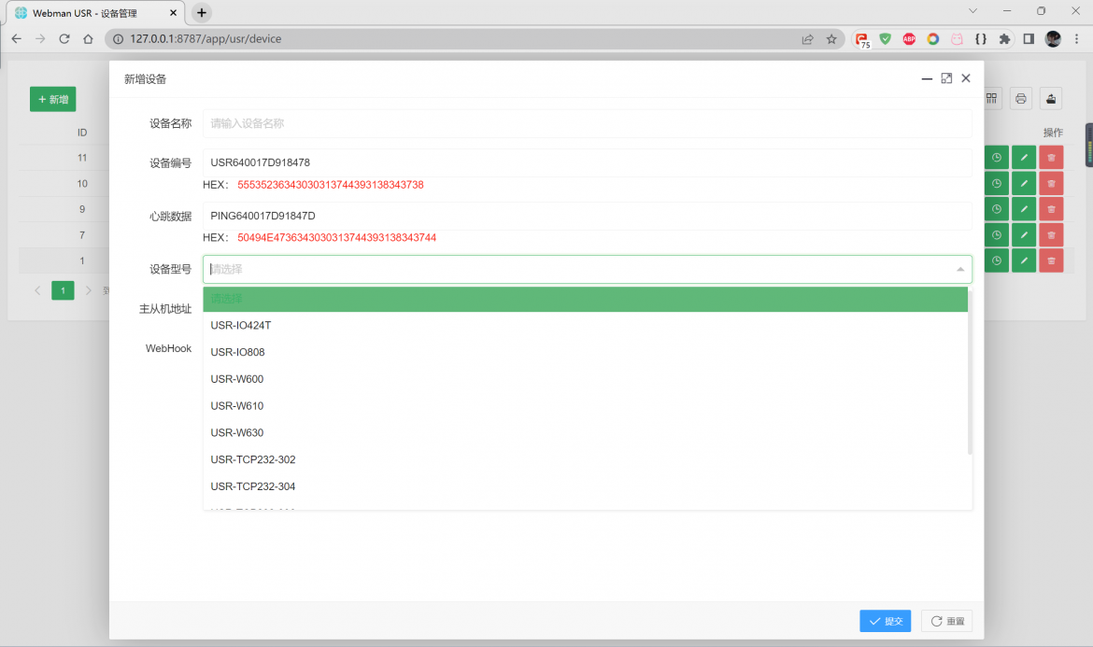Screen dimensions: 1093x647
Task: Open history clock icon for row 1
Action: click(997, 260)
